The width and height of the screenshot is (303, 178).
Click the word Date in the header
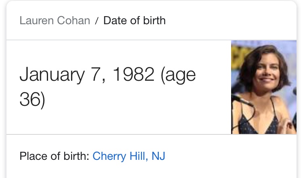115,20
